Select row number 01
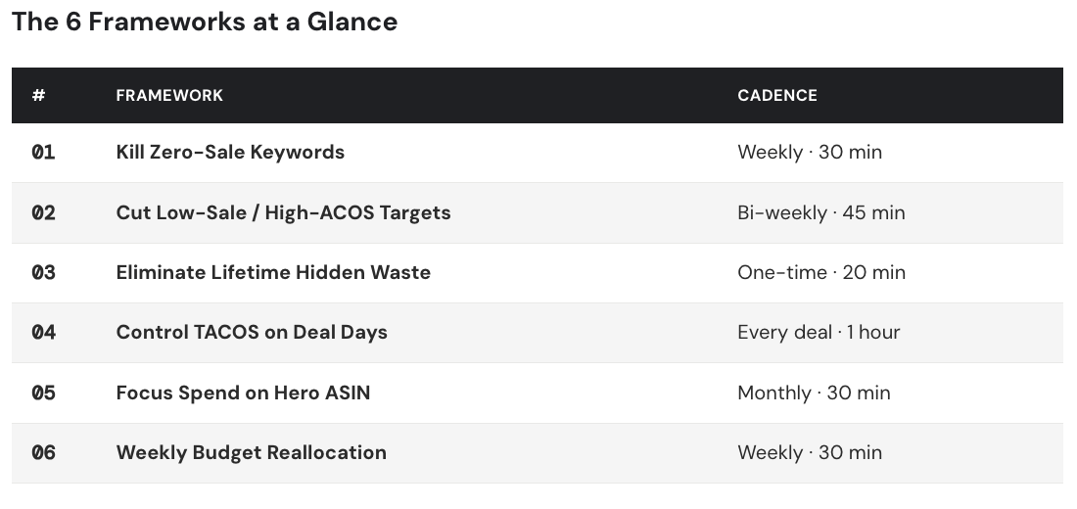 click(x=43, y=153)
